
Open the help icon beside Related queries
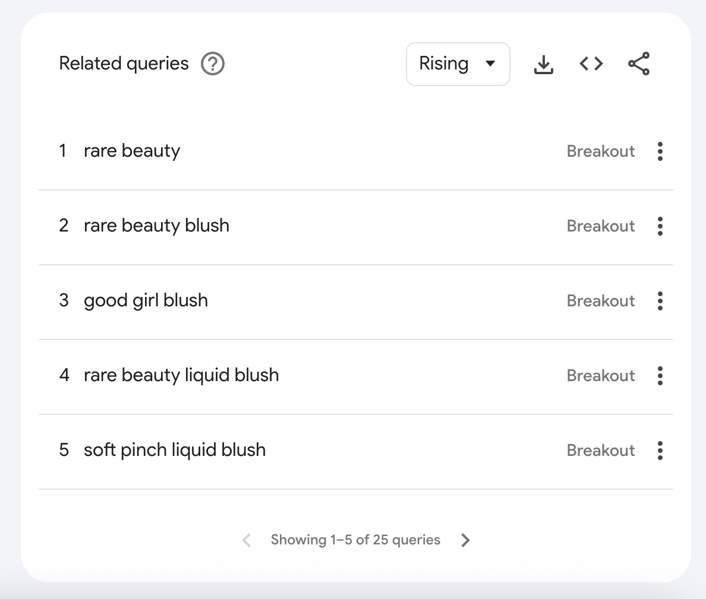[x=213, y=64]
